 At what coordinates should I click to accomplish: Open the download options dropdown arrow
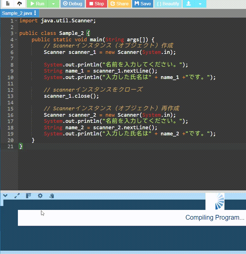coord(200,4)
